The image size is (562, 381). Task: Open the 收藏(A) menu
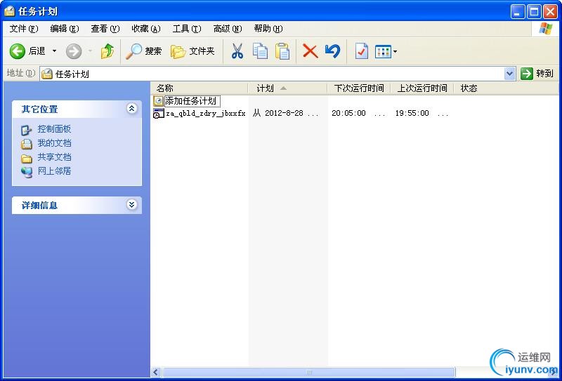(146, 29)
